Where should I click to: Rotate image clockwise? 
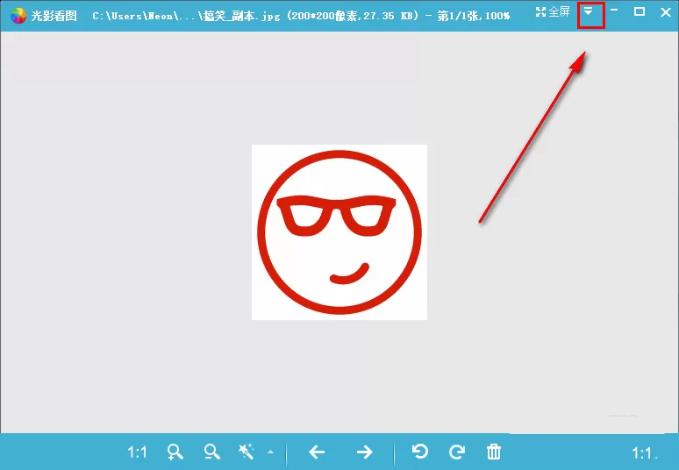point(457,452)
